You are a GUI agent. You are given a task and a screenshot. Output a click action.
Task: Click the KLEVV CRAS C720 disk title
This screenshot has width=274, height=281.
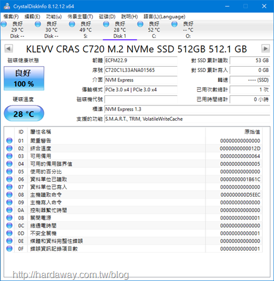[136, 49]
